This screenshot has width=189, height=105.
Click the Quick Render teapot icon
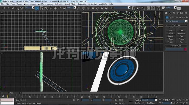coord(179,8)
